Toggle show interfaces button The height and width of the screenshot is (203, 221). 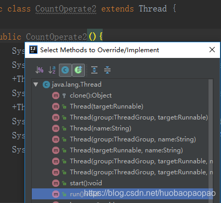coord(78,70)
